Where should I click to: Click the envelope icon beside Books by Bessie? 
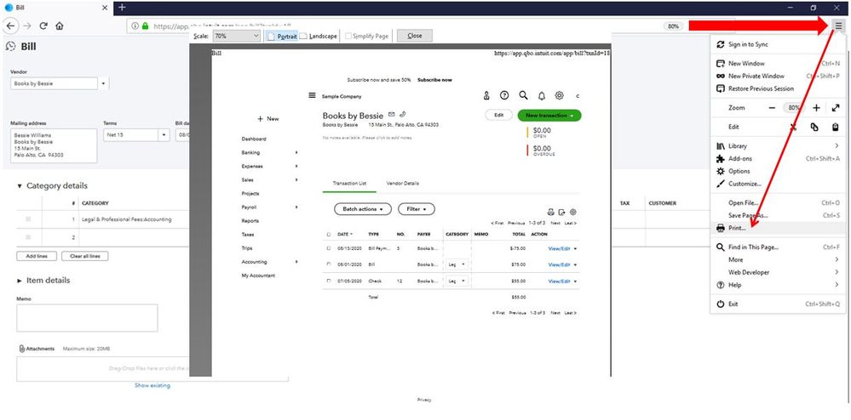click(391, 114)
